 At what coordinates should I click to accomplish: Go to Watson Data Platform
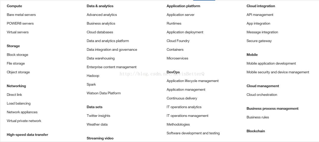pyautogui.click(x=104, y=93)
